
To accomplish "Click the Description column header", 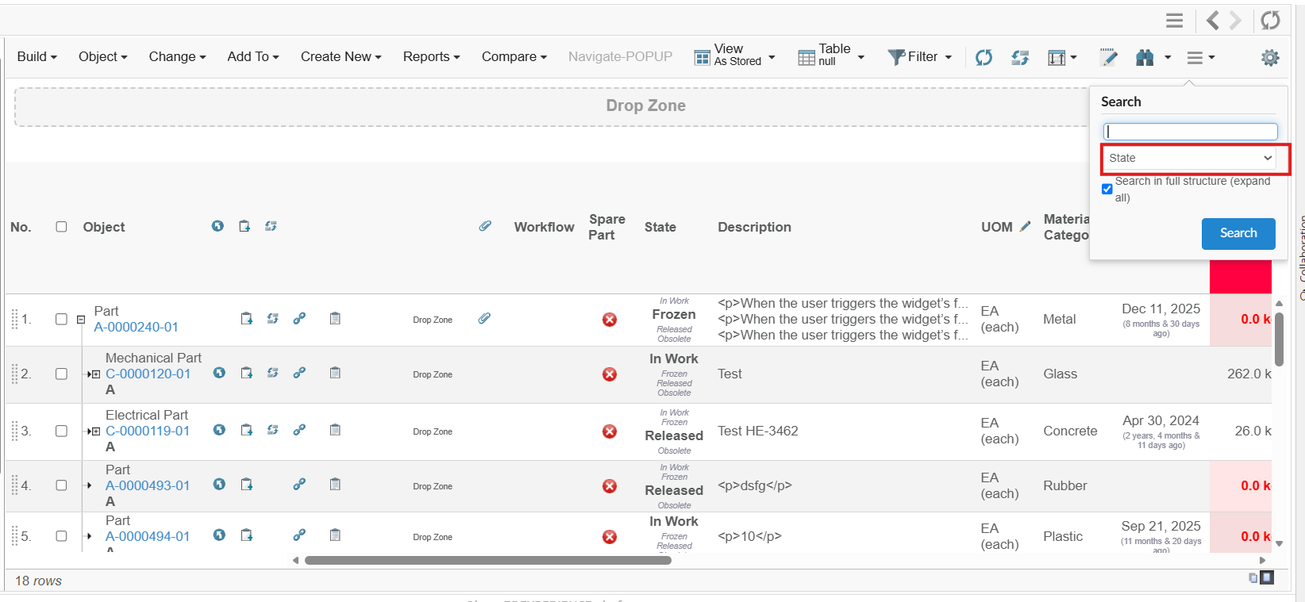I will (x=754, y=227).
